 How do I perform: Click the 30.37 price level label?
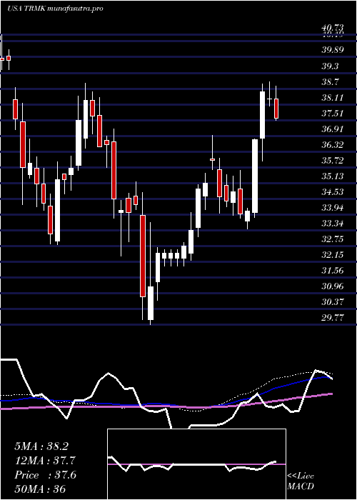pos(333,302)
